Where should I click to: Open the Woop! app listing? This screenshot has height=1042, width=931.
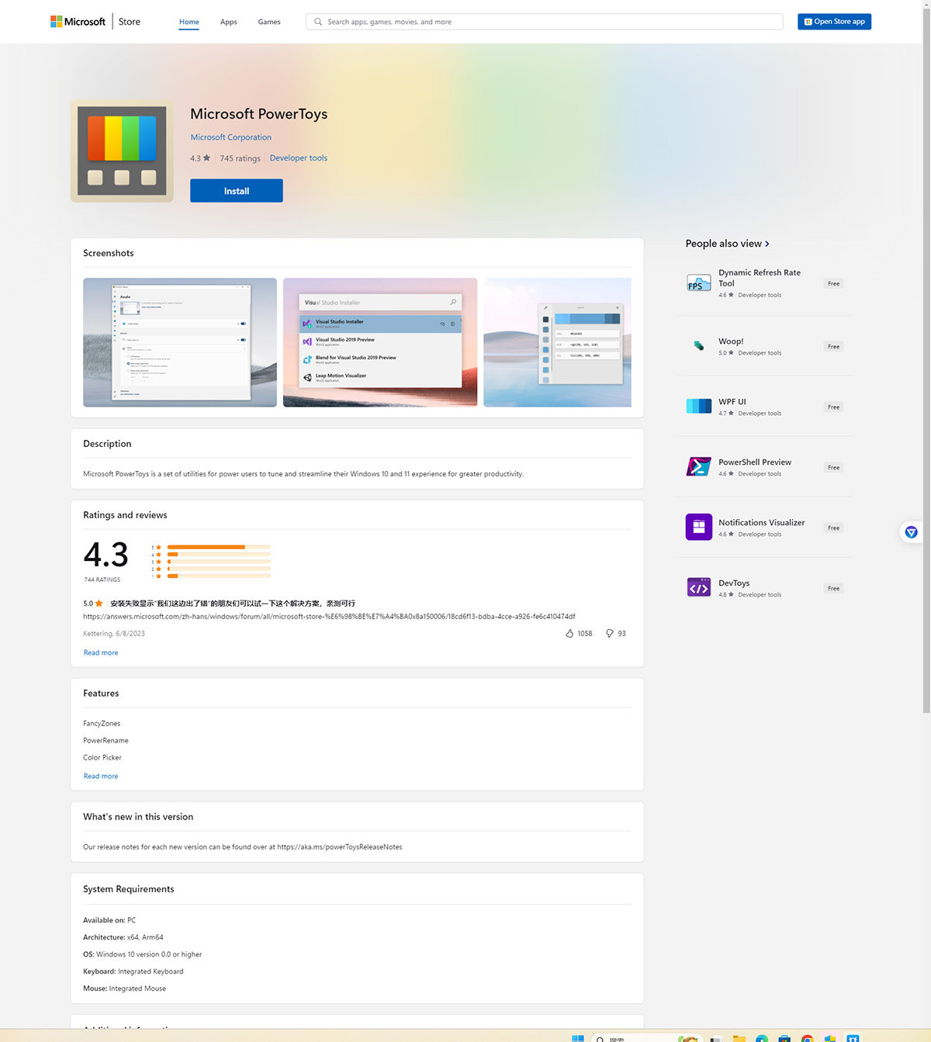(x=731, y=341)
